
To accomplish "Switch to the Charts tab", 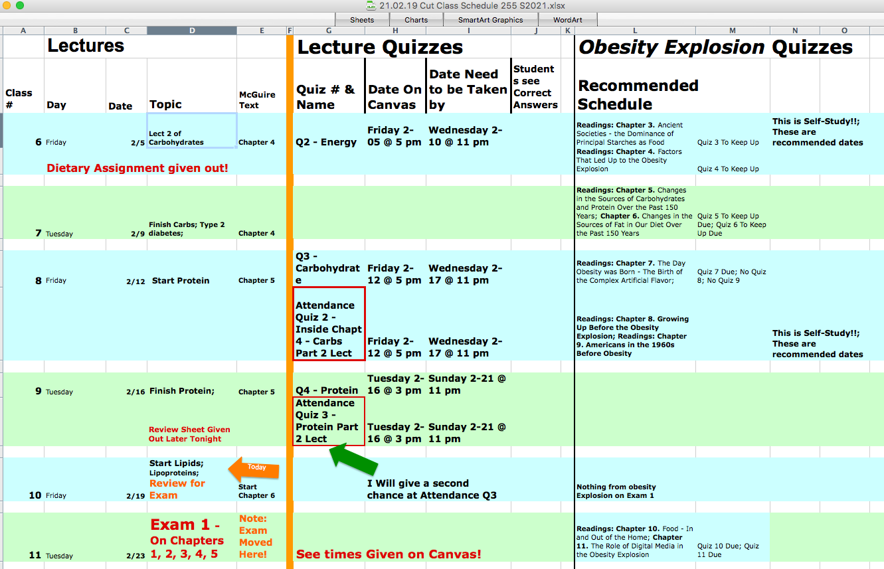I will pyautogui.click(x=416, y=20).
